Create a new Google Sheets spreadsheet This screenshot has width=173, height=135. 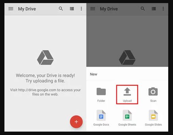pos(127,118)
